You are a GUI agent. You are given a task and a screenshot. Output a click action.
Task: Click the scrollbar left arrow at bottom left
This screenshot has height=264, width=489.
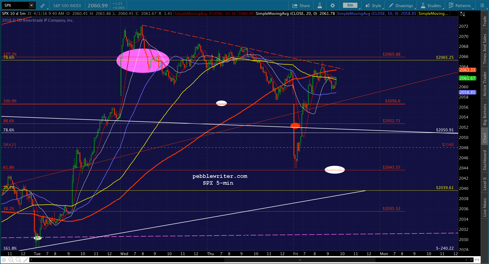coord(31,260)
